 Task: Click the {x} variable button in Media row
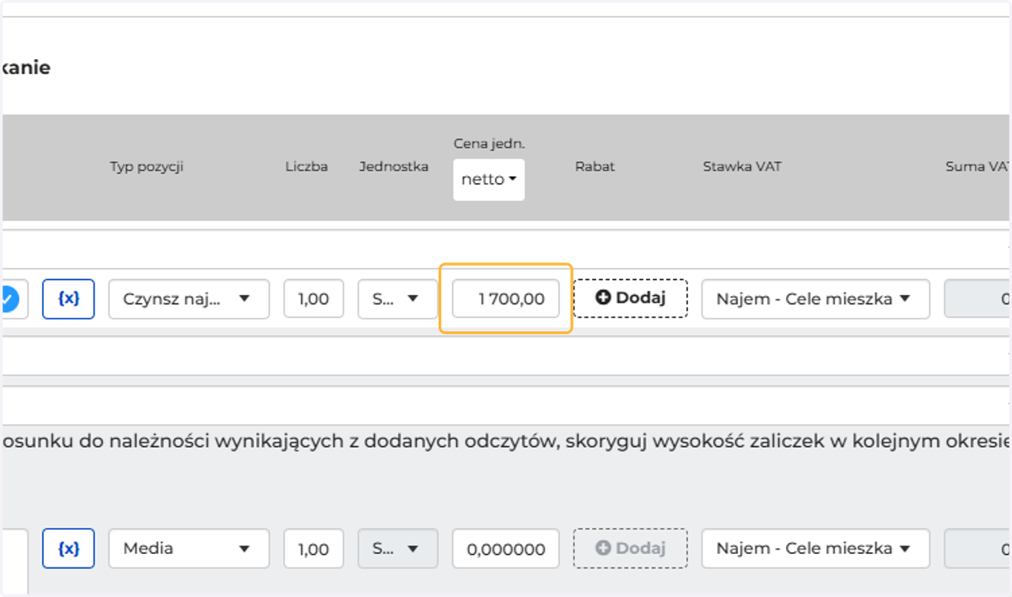[x=68, y=548]
